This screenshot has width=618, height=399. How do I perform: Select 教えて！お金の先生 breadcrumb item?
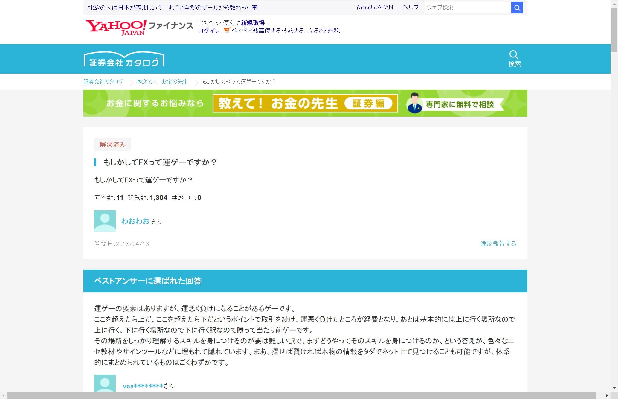click(163, 82)
